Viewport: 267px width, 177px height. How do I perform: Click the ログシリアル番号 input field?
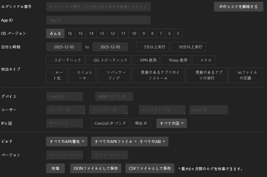pos(98,6)
